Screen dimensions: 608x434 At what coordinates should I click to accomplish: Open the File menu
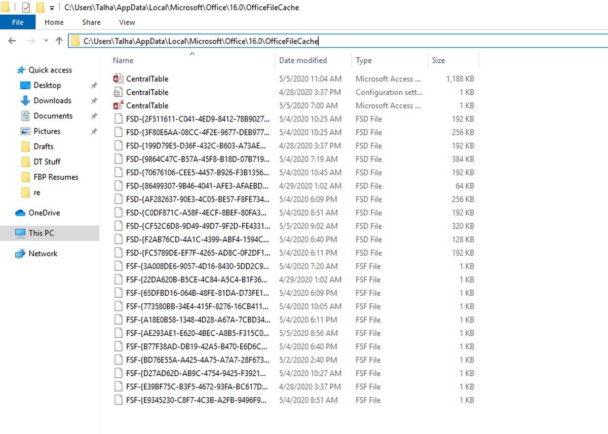coord(17,22)
